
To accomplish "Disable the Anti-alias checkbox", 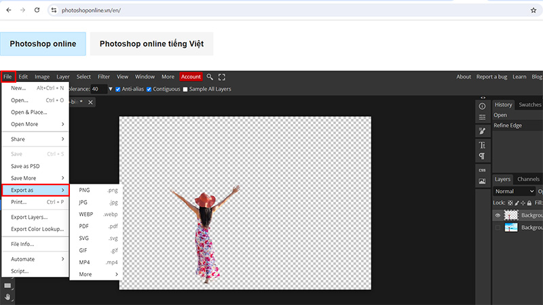I will coord(119,89).
